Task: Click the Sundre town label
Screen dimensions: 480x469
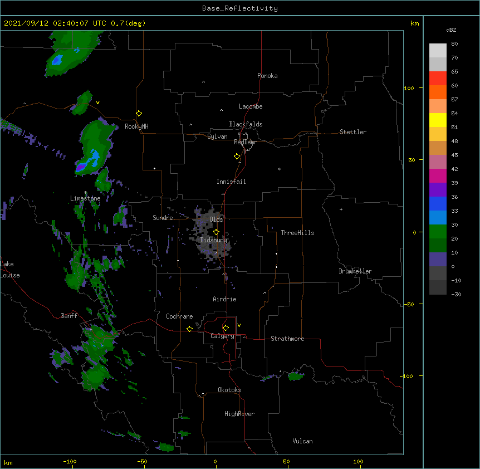Action: [x=163, y=218]
